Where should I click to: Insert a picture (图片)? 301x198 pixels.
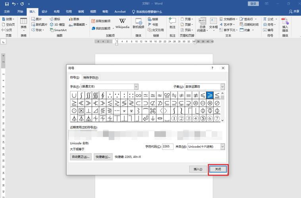[37, 19]
